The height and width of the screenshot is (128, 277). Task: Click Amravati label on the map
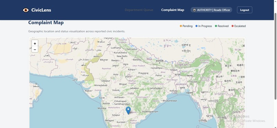click(x=119, y=97)
